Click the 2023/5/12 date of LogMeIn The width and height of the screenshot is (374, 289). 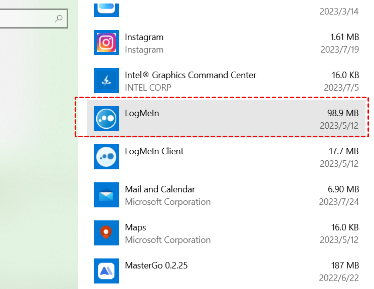339,126
